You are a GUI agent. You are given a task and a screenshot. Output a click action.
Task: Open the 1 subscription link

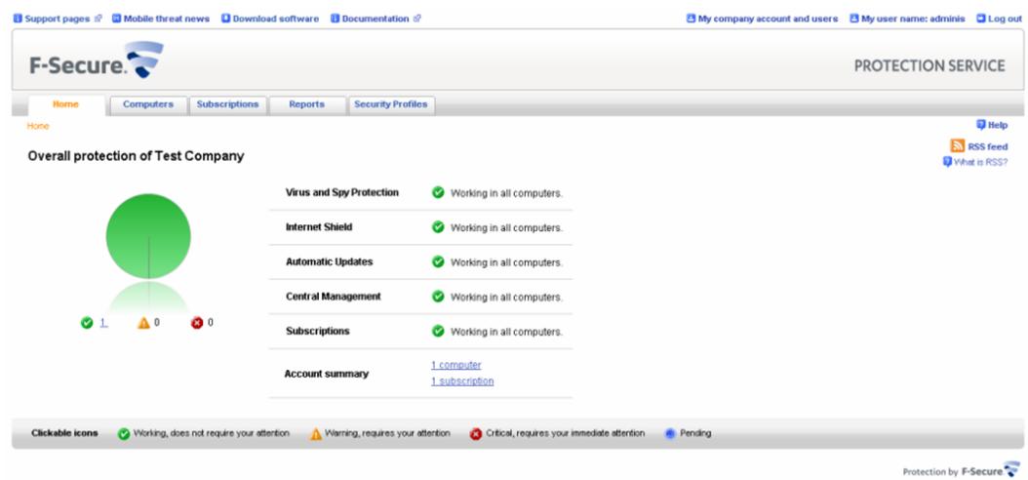(x=462, y=381)
